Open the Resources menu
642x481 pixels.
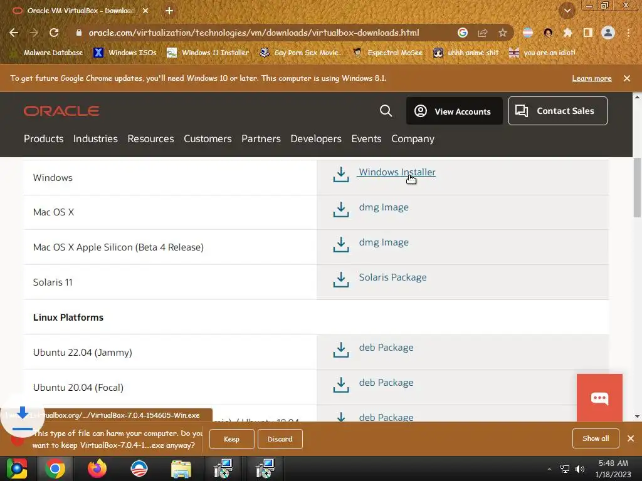[x=150, y=138]
